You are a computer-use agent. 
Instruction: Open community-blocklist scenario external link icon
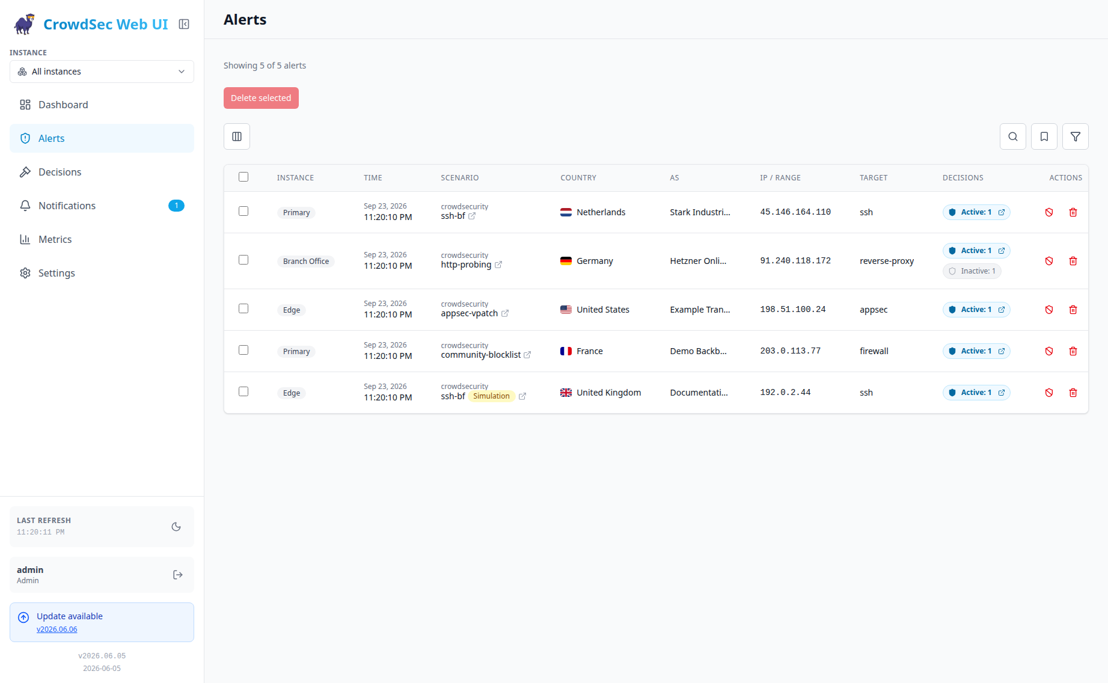pyautogui.click(x=527, y=355)
